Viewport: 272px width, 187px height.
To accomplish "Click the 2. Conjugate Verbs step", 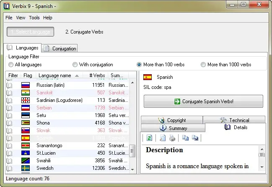I will click(x=84, y=32).
